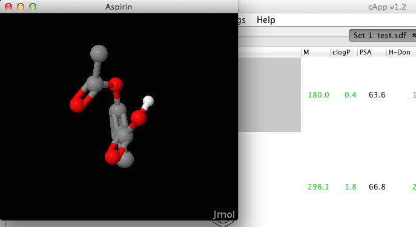Select the clogP 0.4 cell

pos(350,95)
